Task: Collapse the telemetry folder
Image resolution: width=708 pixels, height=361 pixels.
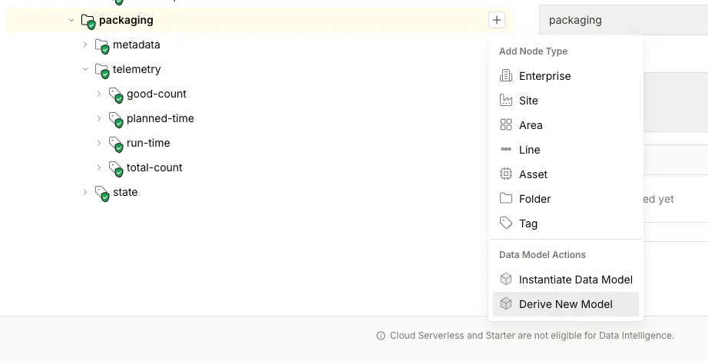Action: tap(85, 69)
